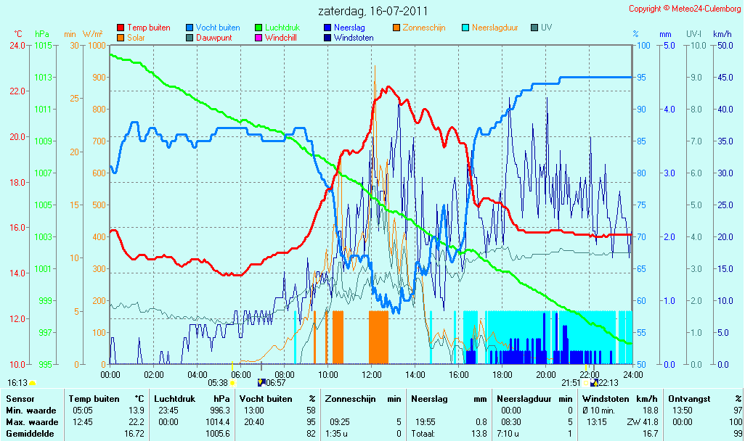
Task: Click the grey UV legend square
Action: point(534,28)
